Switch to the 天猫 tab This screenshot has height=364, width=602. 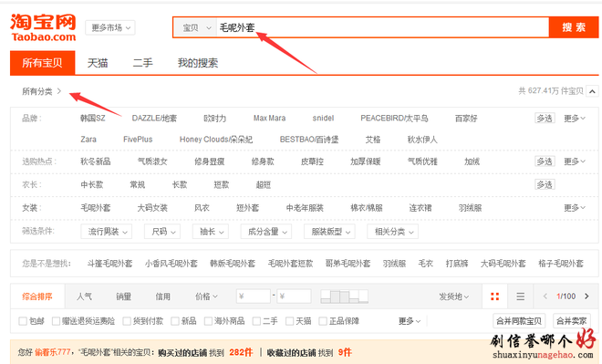98,63
